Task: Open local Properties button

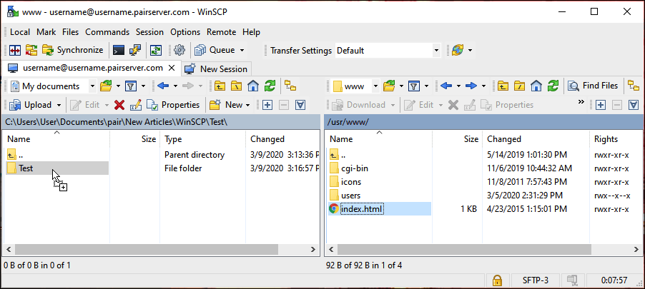Action: [x=173, y=105]
